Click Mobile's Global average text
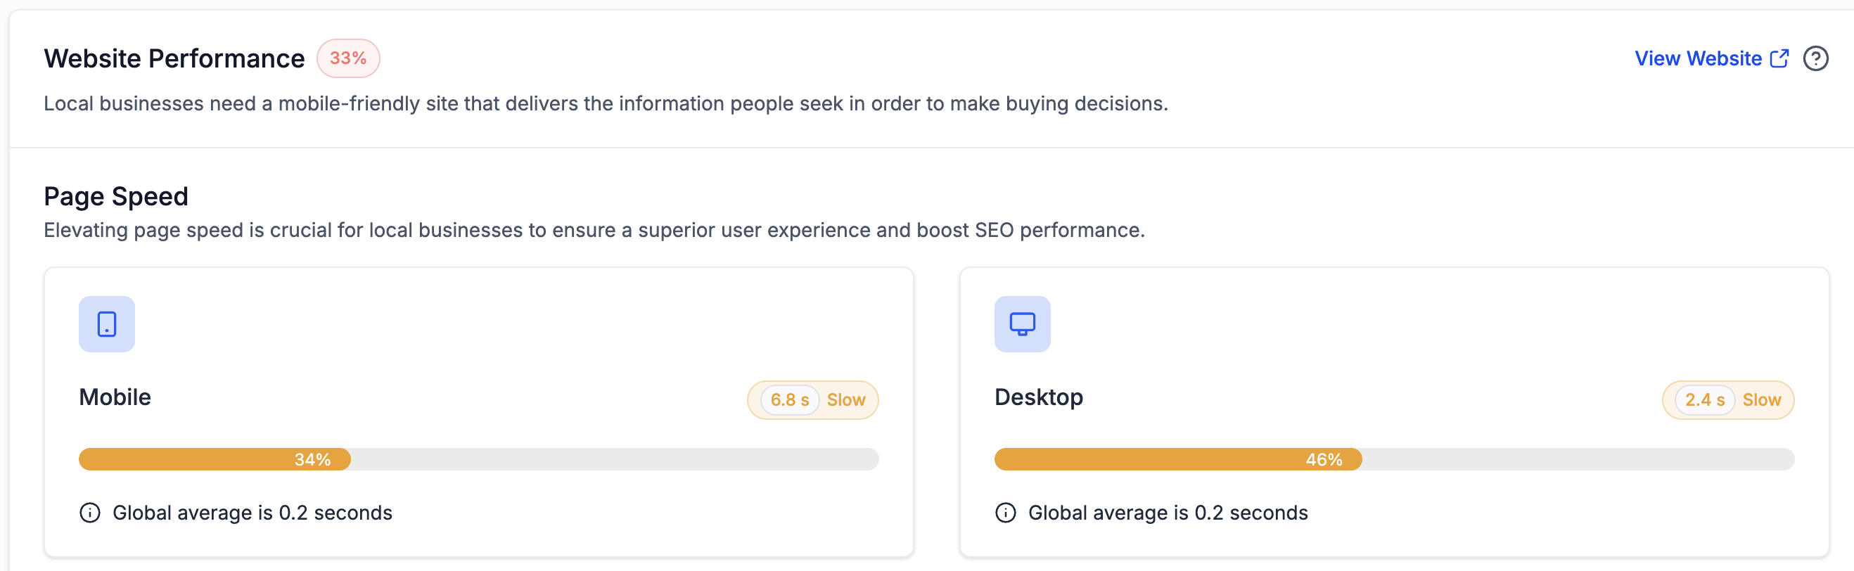This screenshot has height=571, width=1854. click(x=252, y=513)
